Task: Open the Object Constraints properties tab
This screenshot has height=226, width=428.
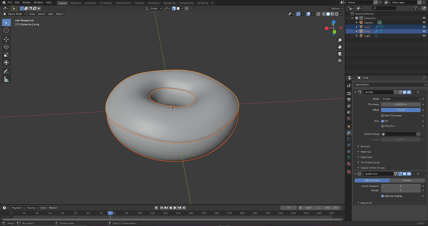Action: (x=349, y=152)
